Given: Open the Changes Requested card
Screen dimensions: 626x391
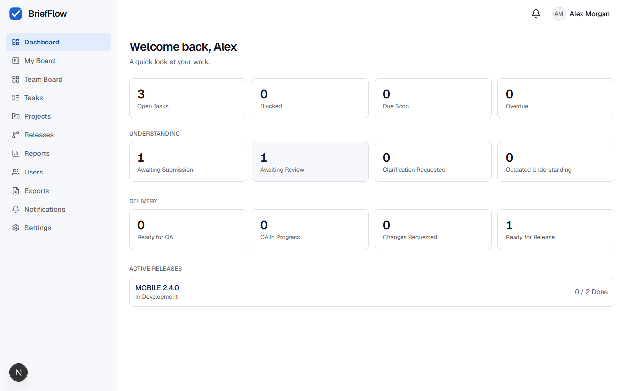Looking at the screenshot, I should click(433, 229).
